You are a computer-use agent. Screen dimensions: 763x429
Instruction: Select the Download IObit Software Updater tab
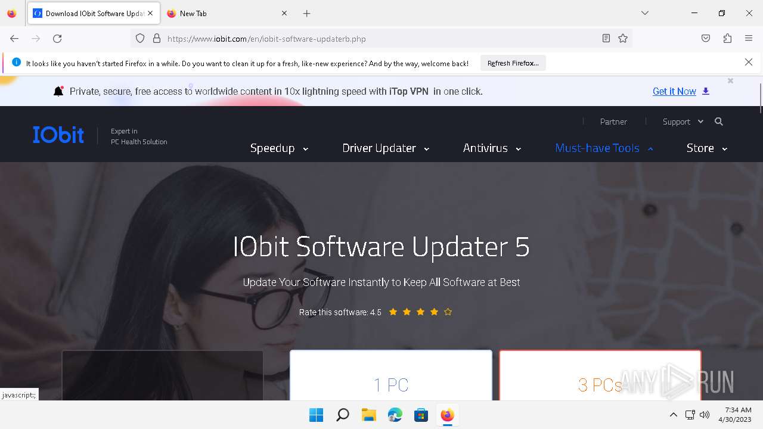94,13
